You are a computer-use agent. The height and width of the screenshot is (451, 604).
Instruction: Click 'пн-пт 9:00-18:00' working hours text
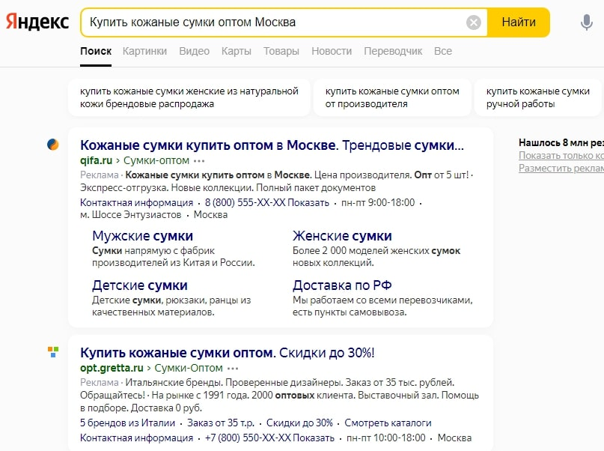click(x=378, y=203)
